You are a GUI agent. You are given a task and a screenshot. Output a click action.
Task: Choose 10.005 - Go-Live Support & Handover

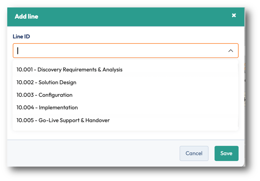pos(63,120)
